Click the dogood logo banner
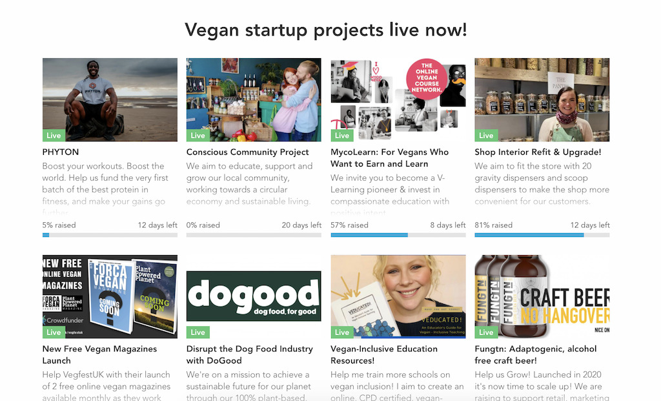Viewport: 661px width, 401px height. tap(254, 295)
